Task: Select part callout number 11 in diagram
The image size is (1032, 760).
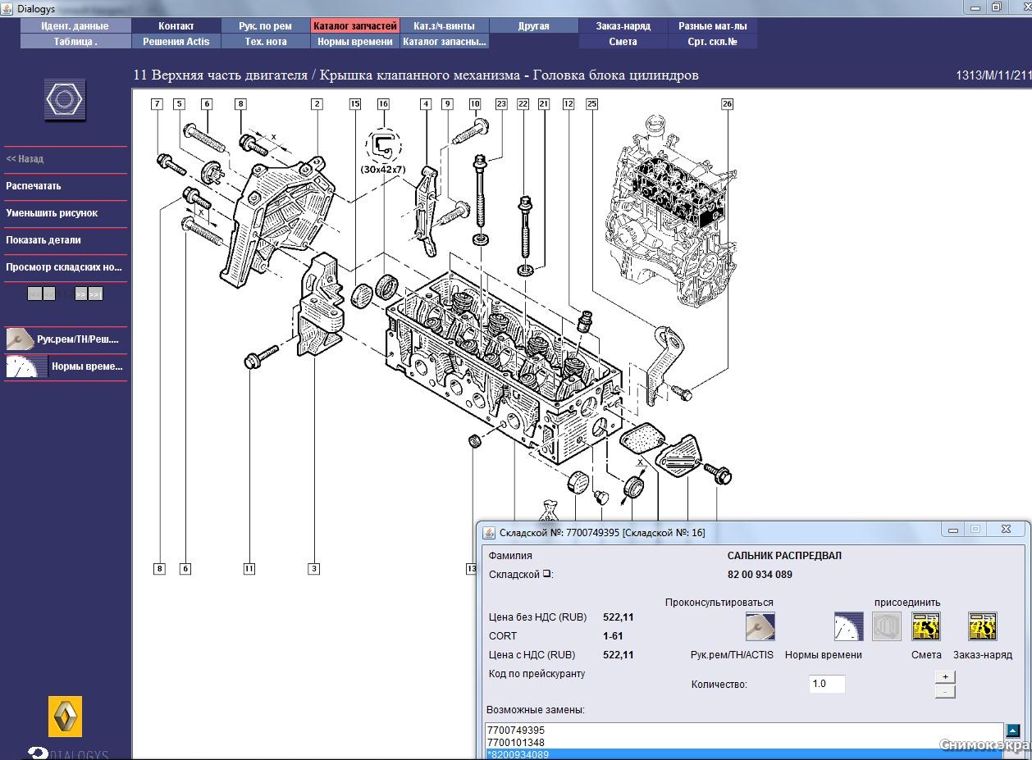Action: coord(249,569)
